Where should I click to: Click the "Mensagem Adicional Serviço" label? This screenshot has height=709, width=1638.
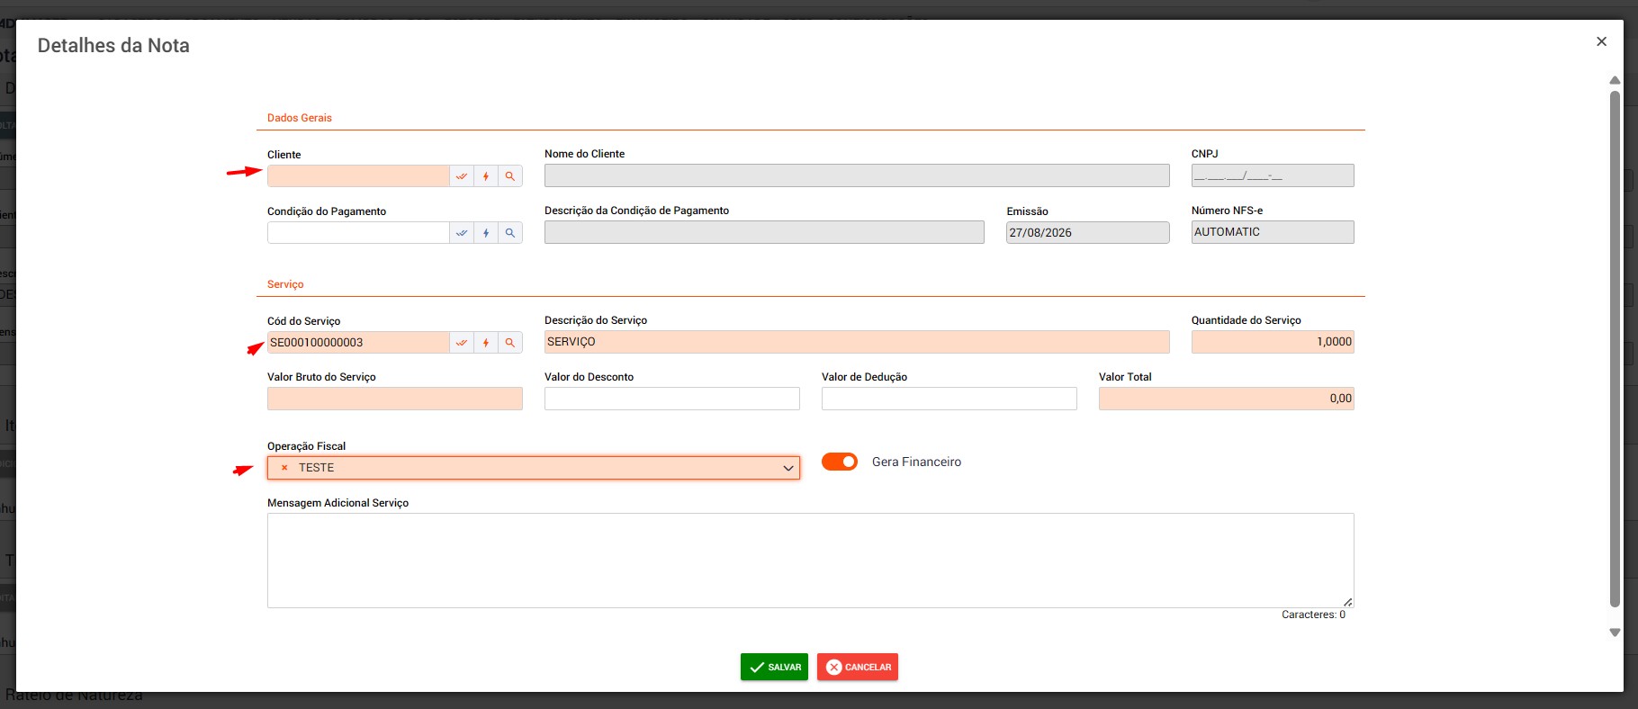tap(337, 503)
